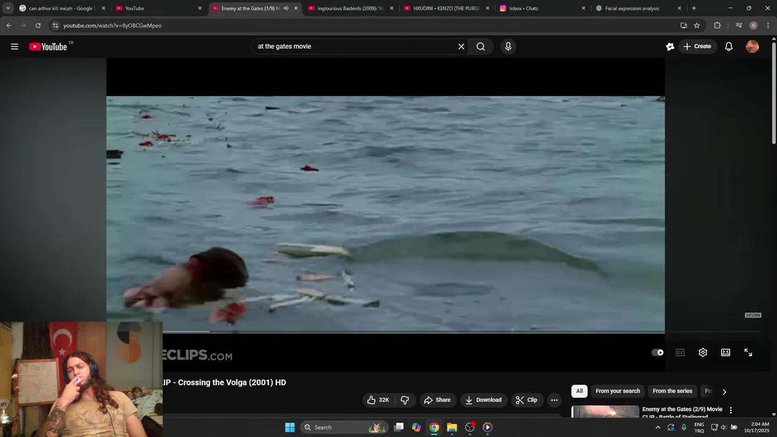Create a clip with Clip button
The width and height of the screenshot is (777, 437).
click(x=526, y=400)
